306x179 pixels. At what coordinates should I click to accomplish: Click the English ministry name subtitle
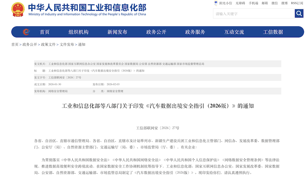[x=87, y=14]
